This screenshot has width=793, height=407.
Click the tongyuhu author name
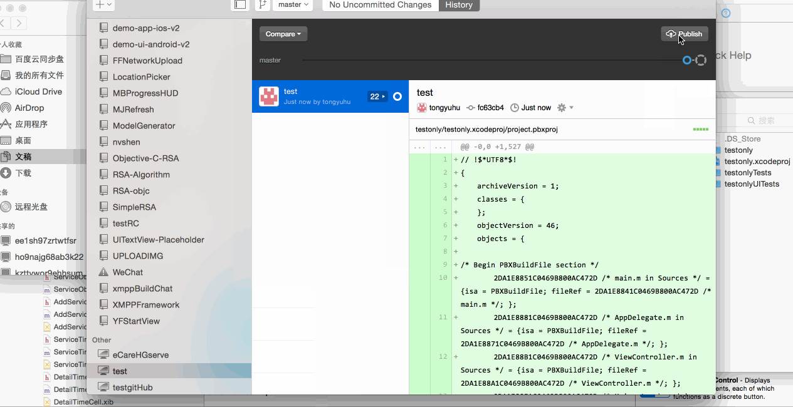pyautogui.click(x=444, y=108)
